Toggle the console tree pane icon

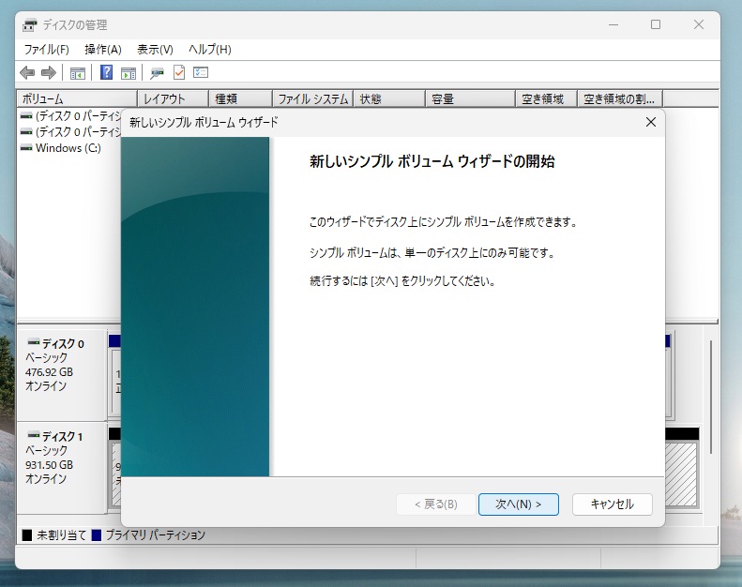(x=78, y=73)
